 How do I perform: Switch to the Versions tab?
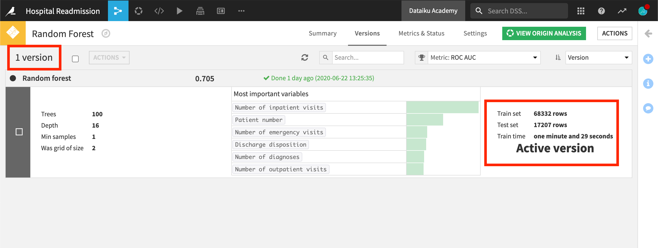[x=367, y=33]
